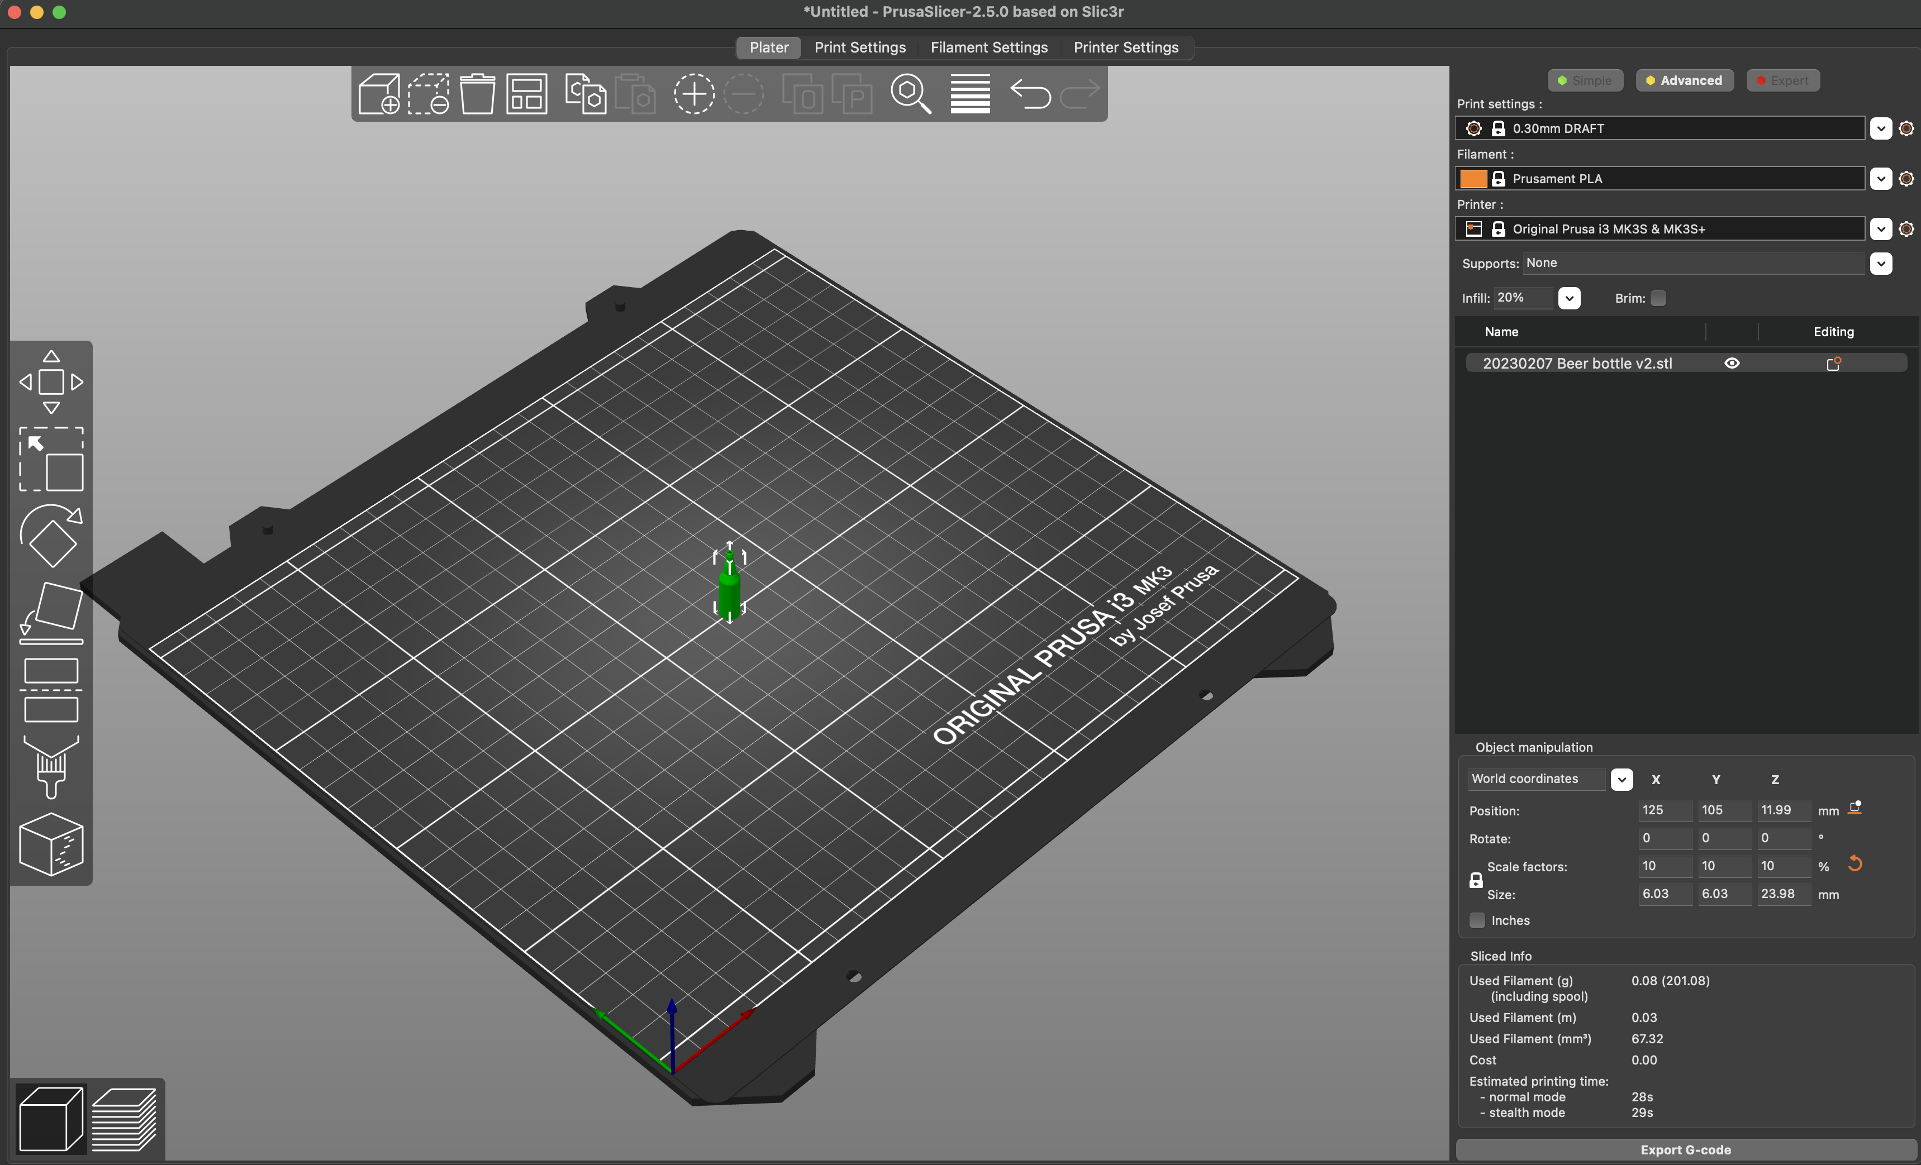Image resolution: width=1921 pixels, height=1165 pixels.
Task: Click the Split to objects icon
Action: tap(802, 94)
